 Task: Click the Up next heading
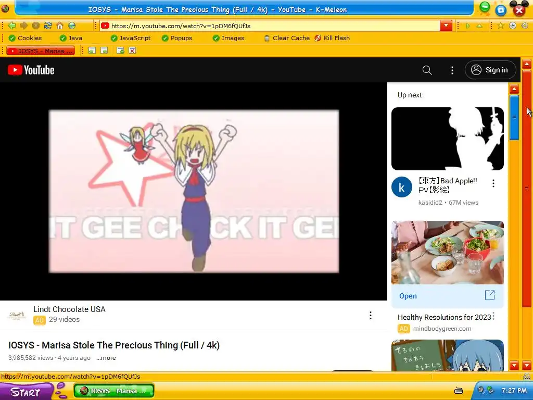pyautogui.click(x=410, y=95)
